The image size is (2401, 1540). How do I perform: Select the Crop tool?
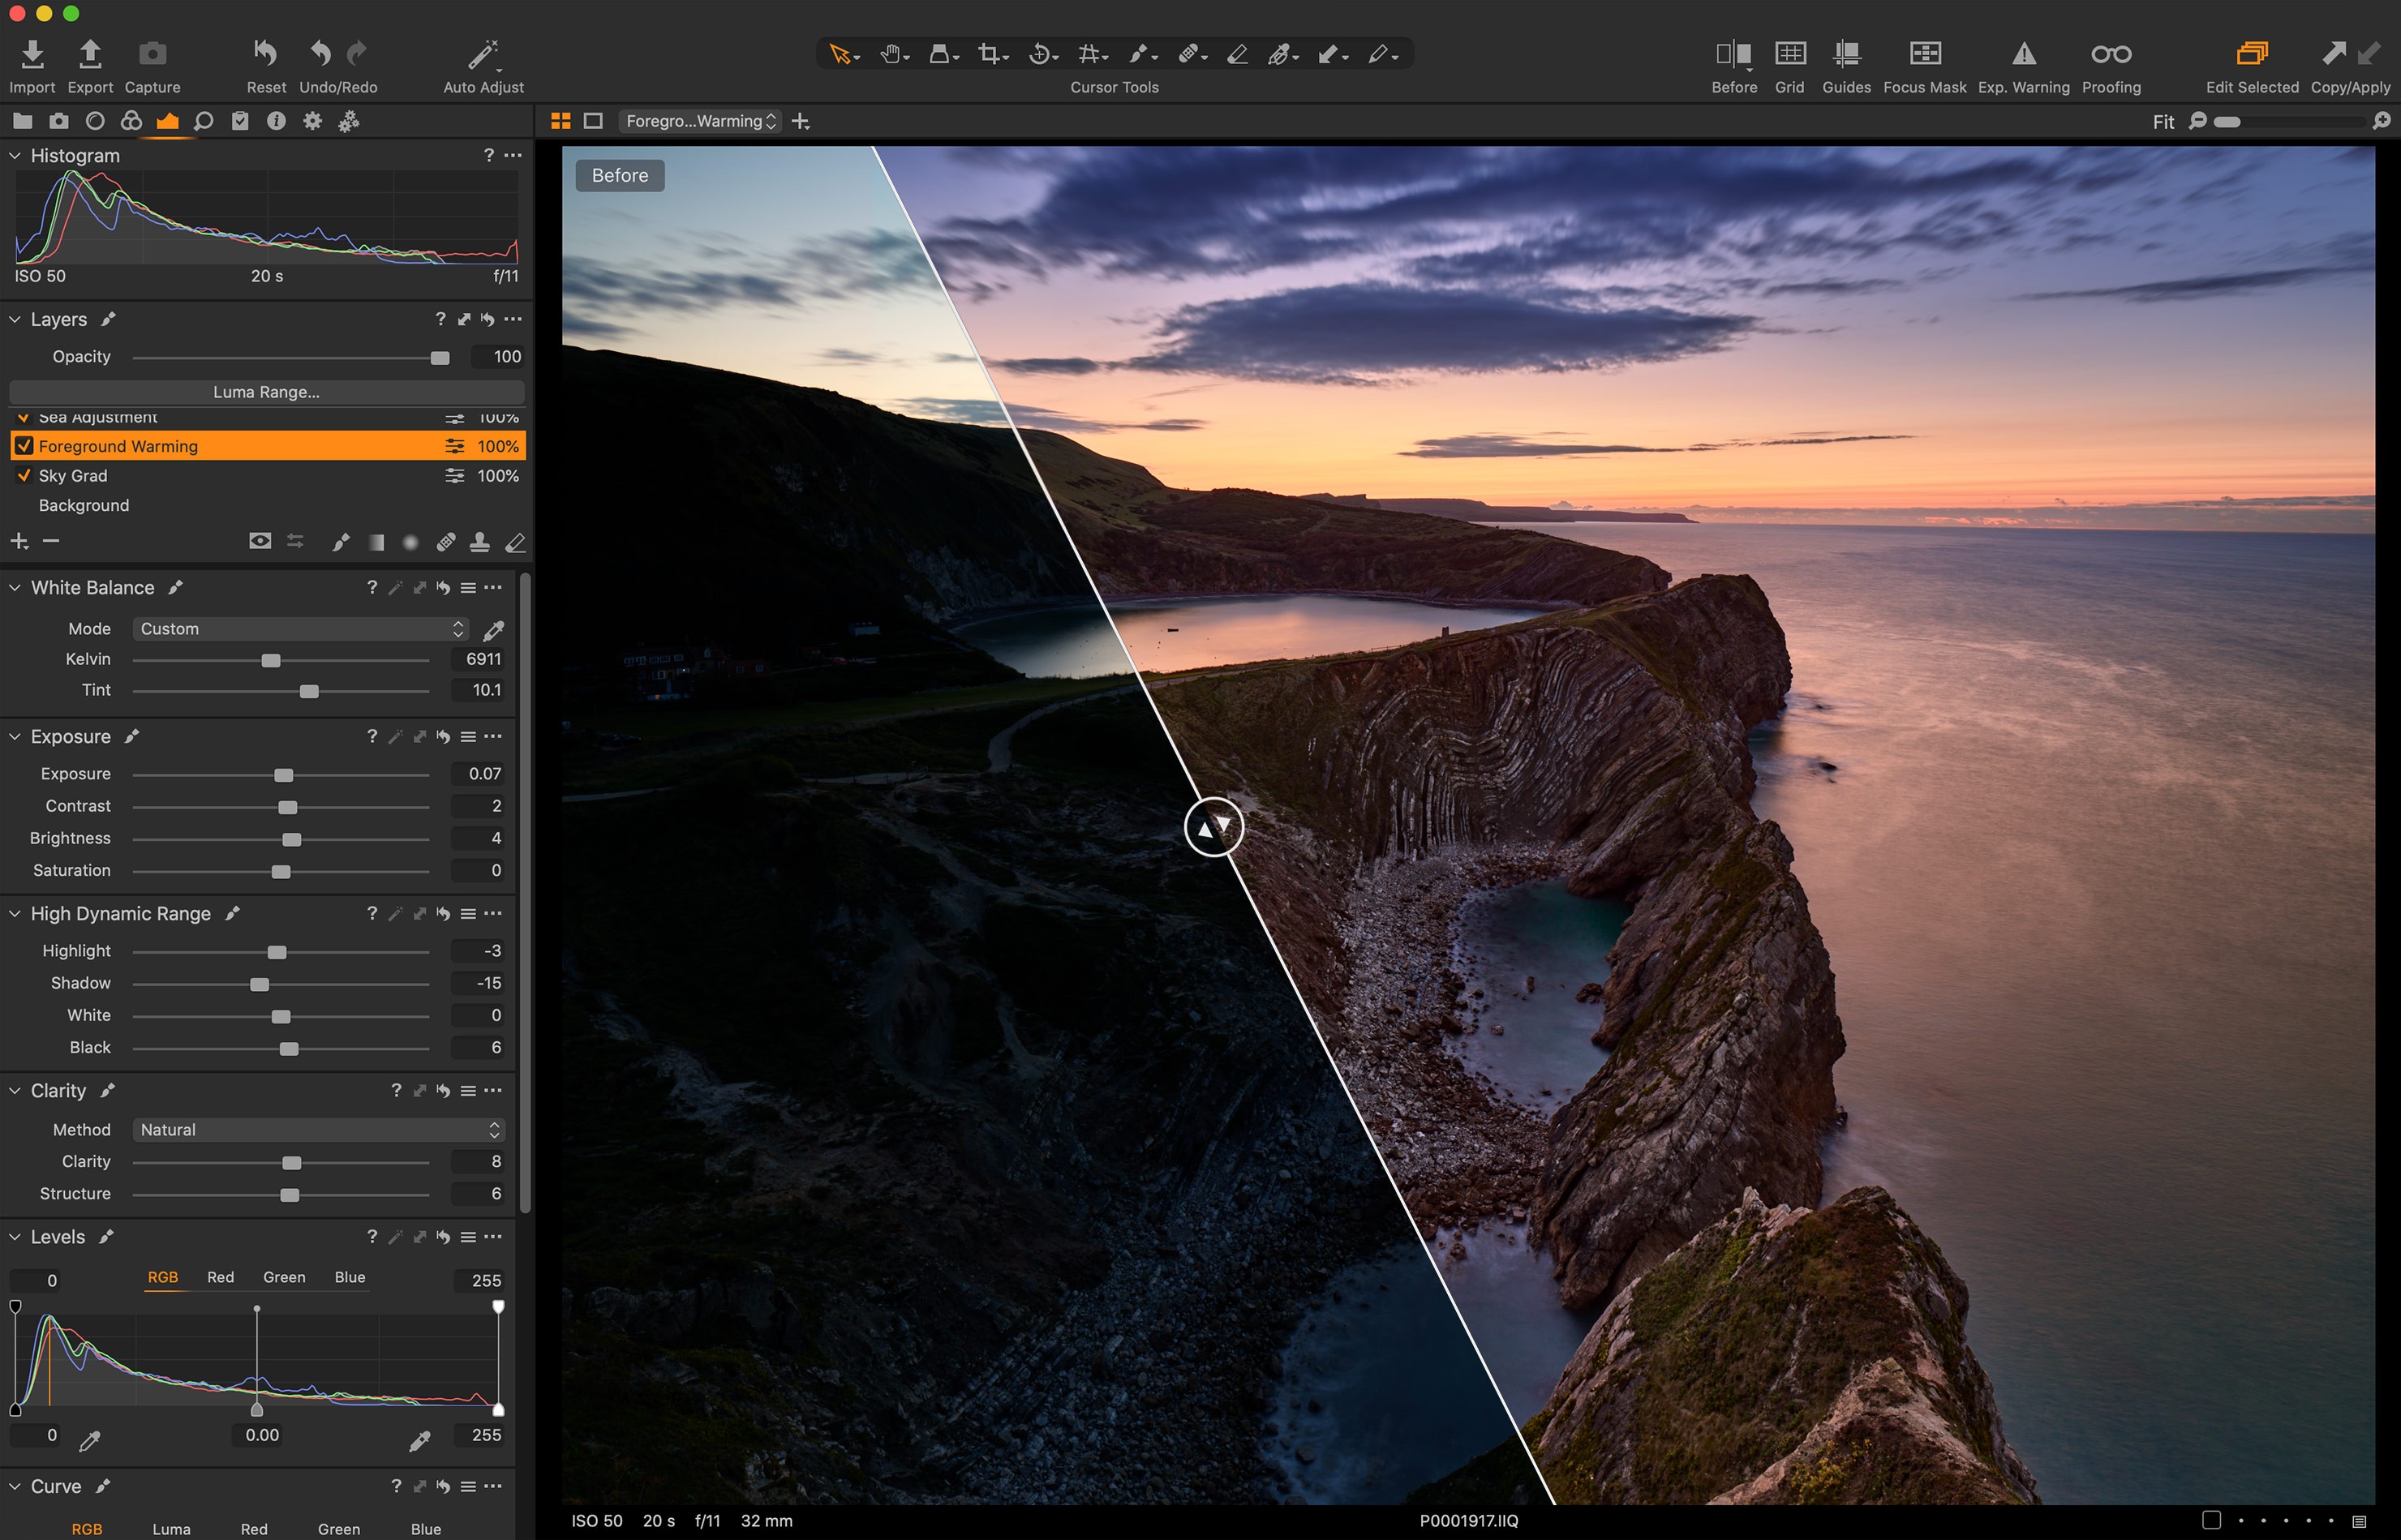tap(991, 54)
